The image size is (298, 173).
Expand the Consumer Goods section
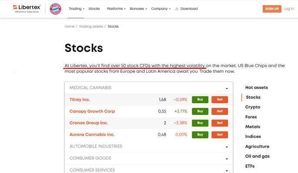coord(149,158)
